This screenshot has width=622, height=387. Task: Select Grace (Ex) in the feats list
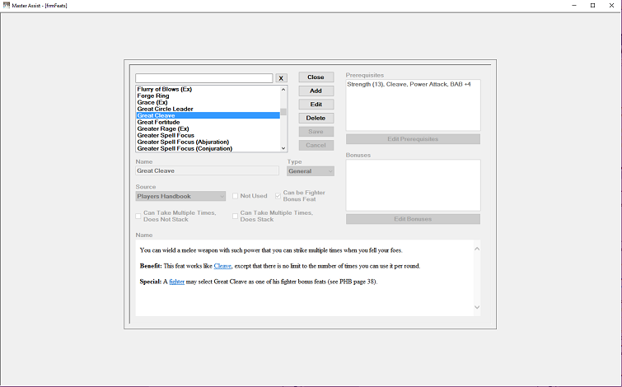tap(208, 102)
